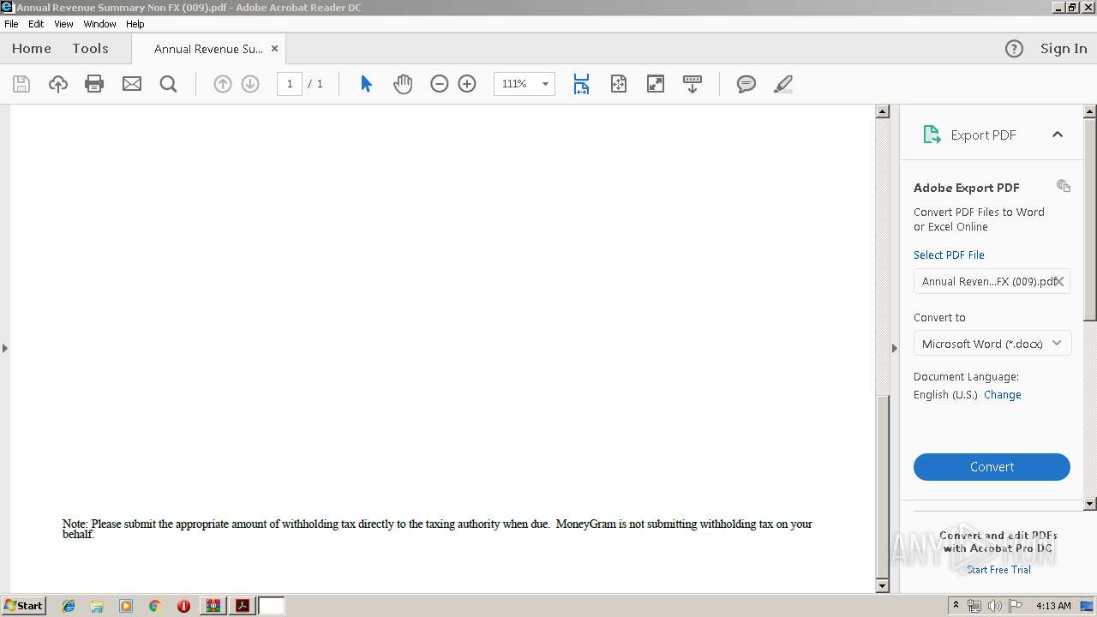
Task: Click the Fit one full page icon
Action: point(619,84)
